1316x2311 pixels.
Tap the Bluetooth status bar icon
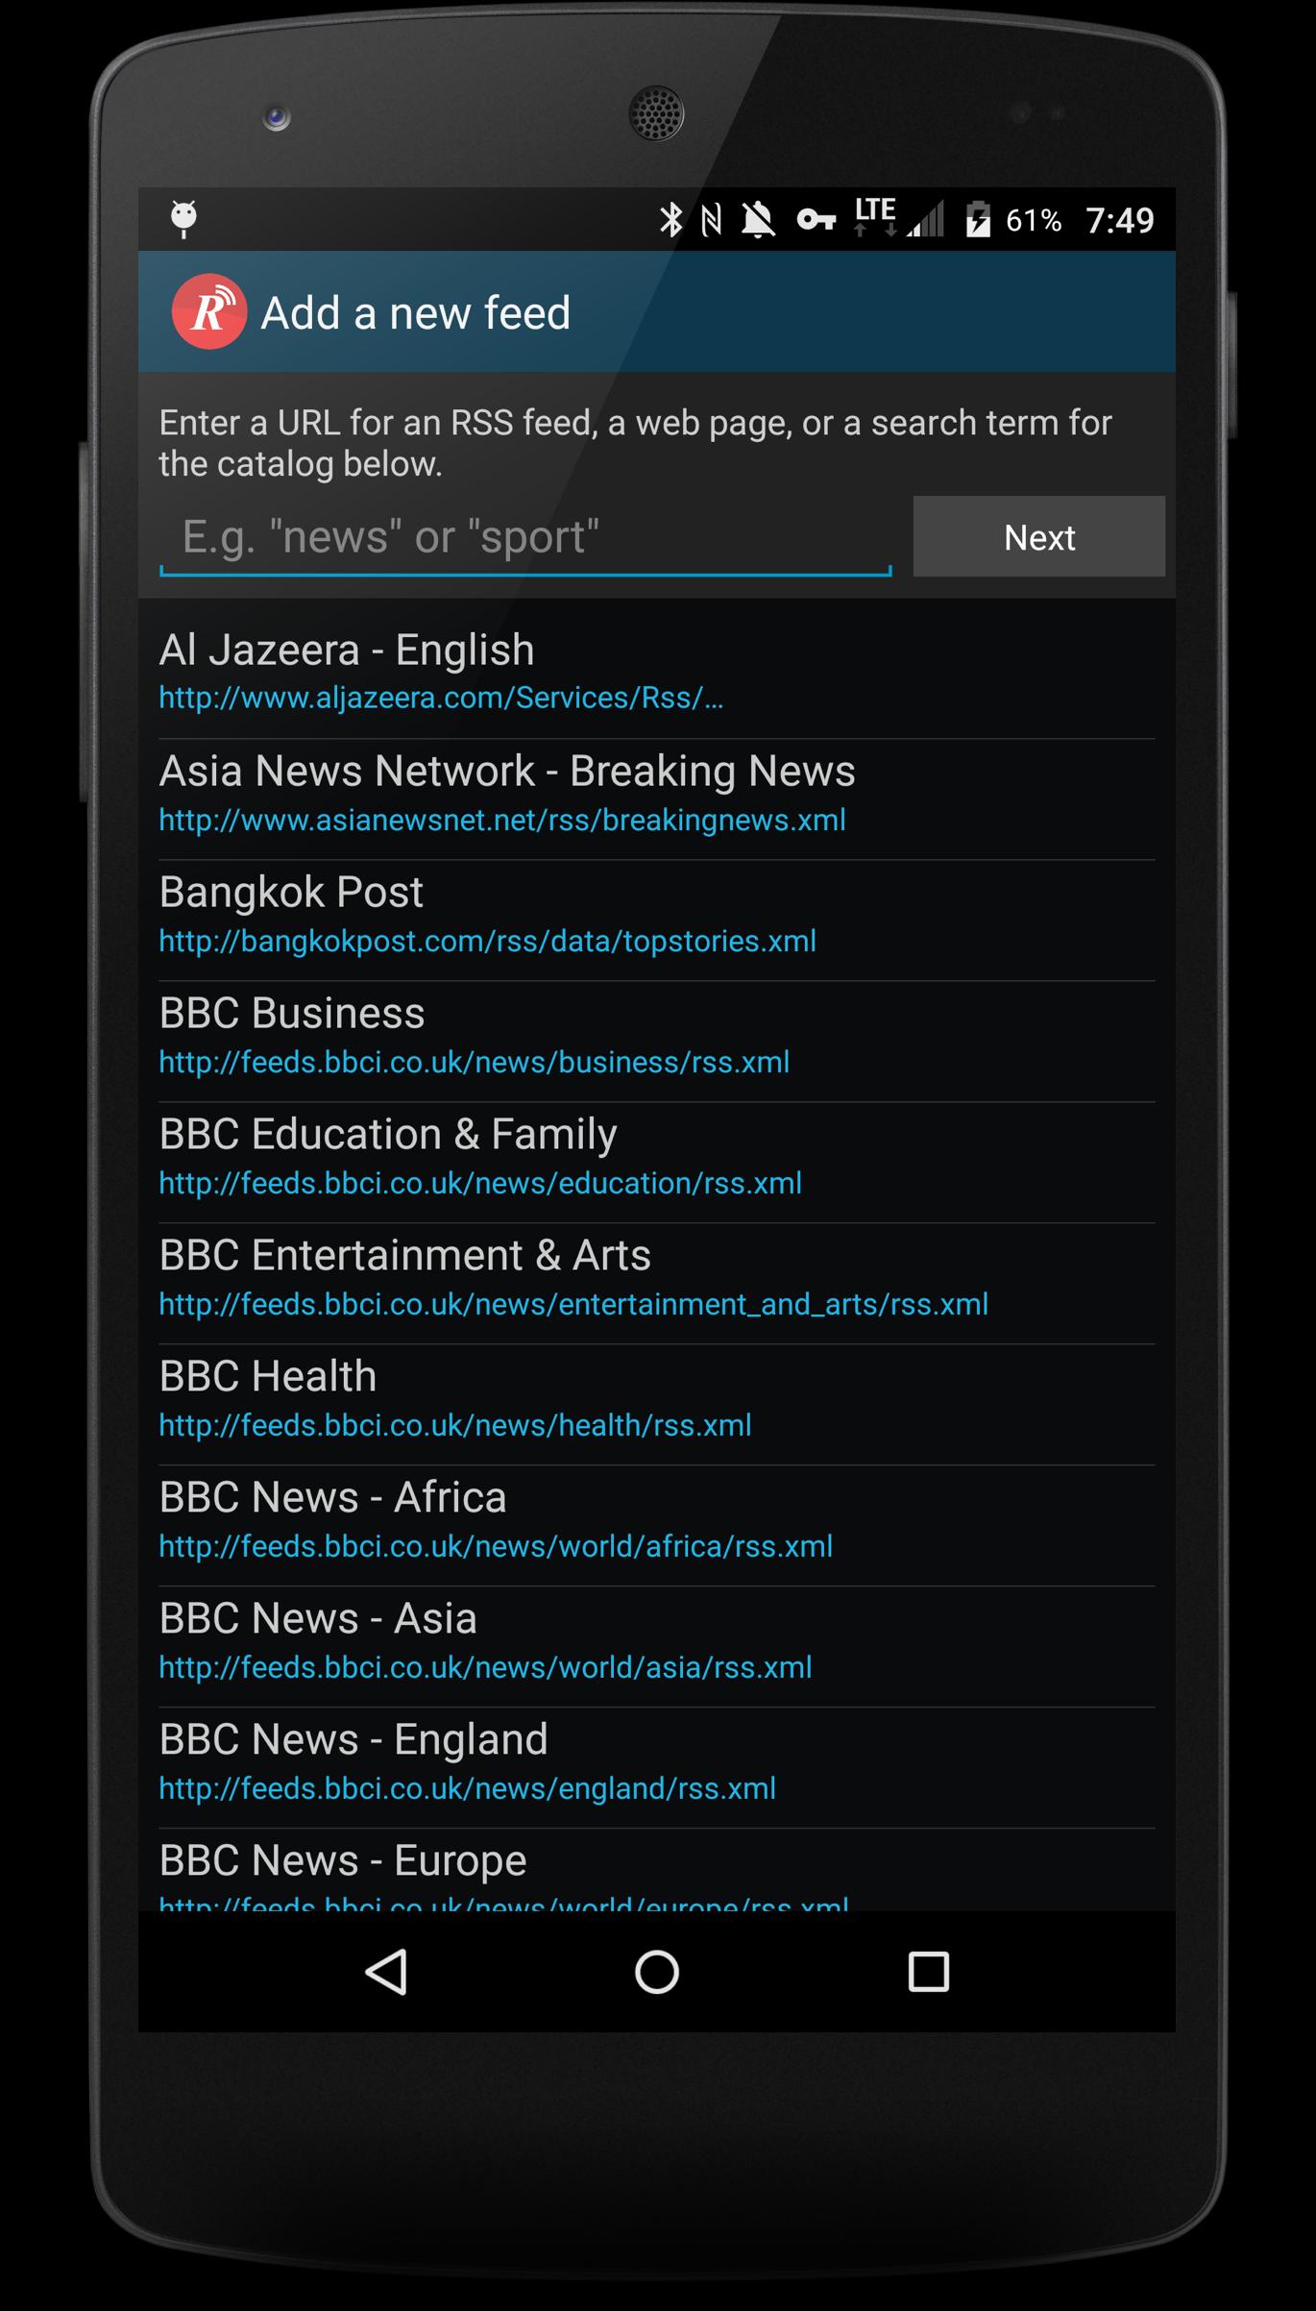point(670,220)
